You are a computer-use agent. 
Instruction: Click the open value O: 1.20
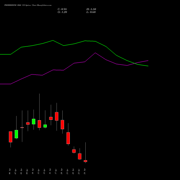[x=62, y=12]
